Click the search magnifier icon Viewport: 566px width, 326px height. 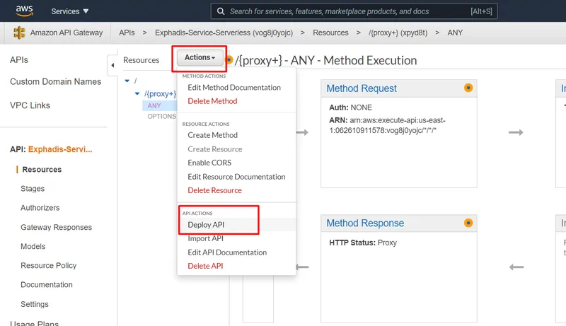tap(221, 11)
